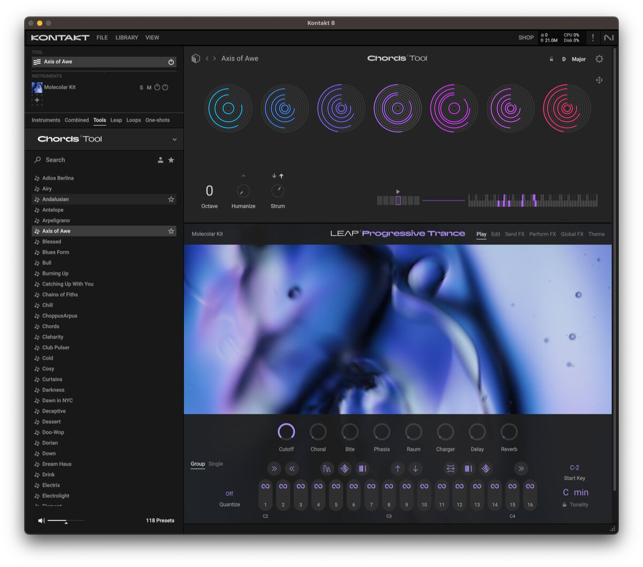Switch to the Loops tab
Image resolution: width=643 pixels, height=567 pixels.
[x=133, y=120]
